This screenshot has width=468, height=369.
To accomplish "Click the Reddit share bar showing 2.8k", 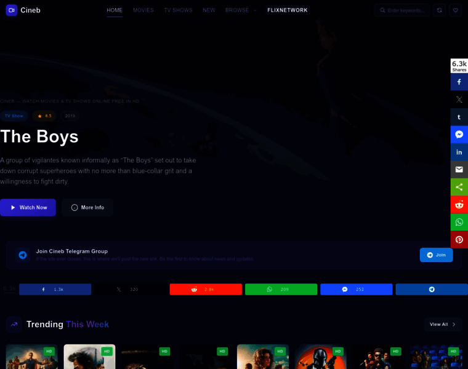I will pyautogui.click(x=206, y=290).
